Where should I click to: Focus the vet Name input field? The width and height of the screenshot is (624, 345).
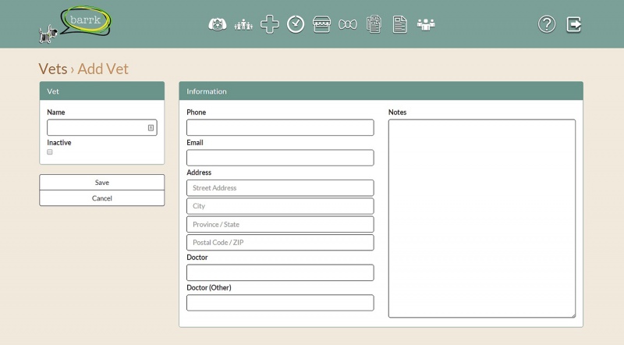(102, 128)
